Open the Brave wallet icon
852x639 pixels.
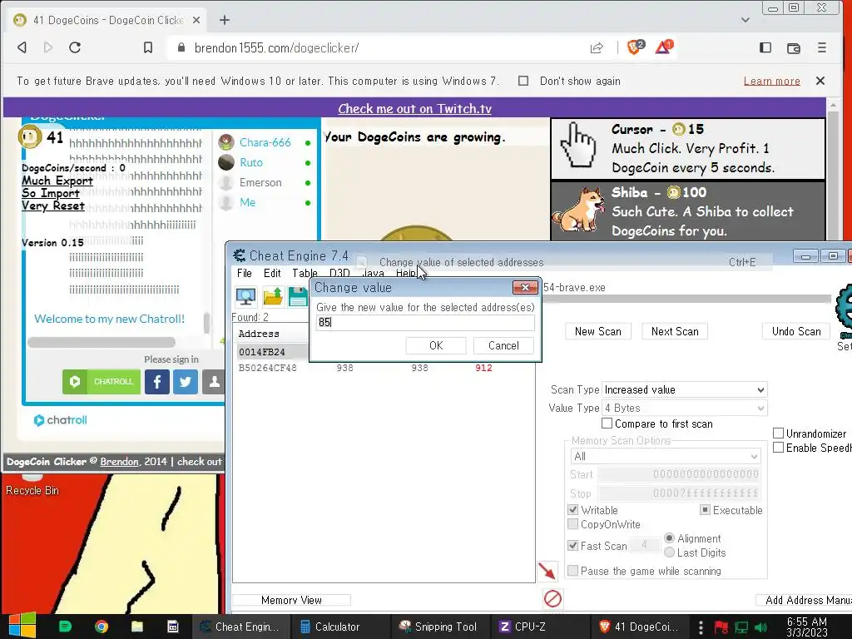tap(793, 47)
